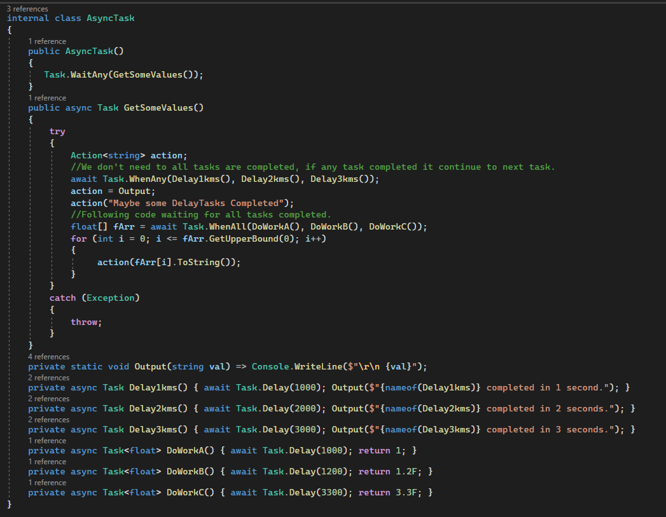Click 'return 1.2F;' in DoWorkB
Viewport: 666px width, 517px height.
tap(390, 472)
